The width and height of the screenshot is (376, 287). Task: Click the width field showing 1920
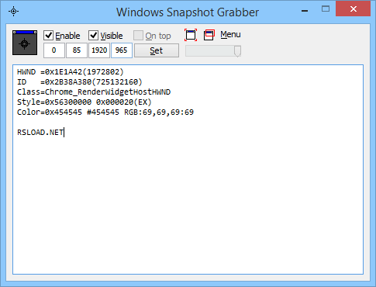tap(99, 50)
